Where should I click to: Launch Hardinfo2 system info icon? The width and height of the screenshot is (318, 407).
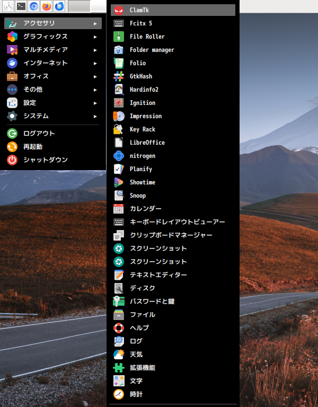[x=119, y=90]
